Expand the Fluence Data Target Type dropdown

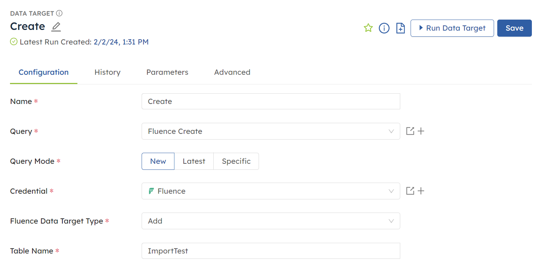click(x=270, y=221)
